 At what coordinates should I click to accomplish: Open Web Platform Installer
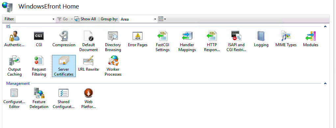point(89,99)
